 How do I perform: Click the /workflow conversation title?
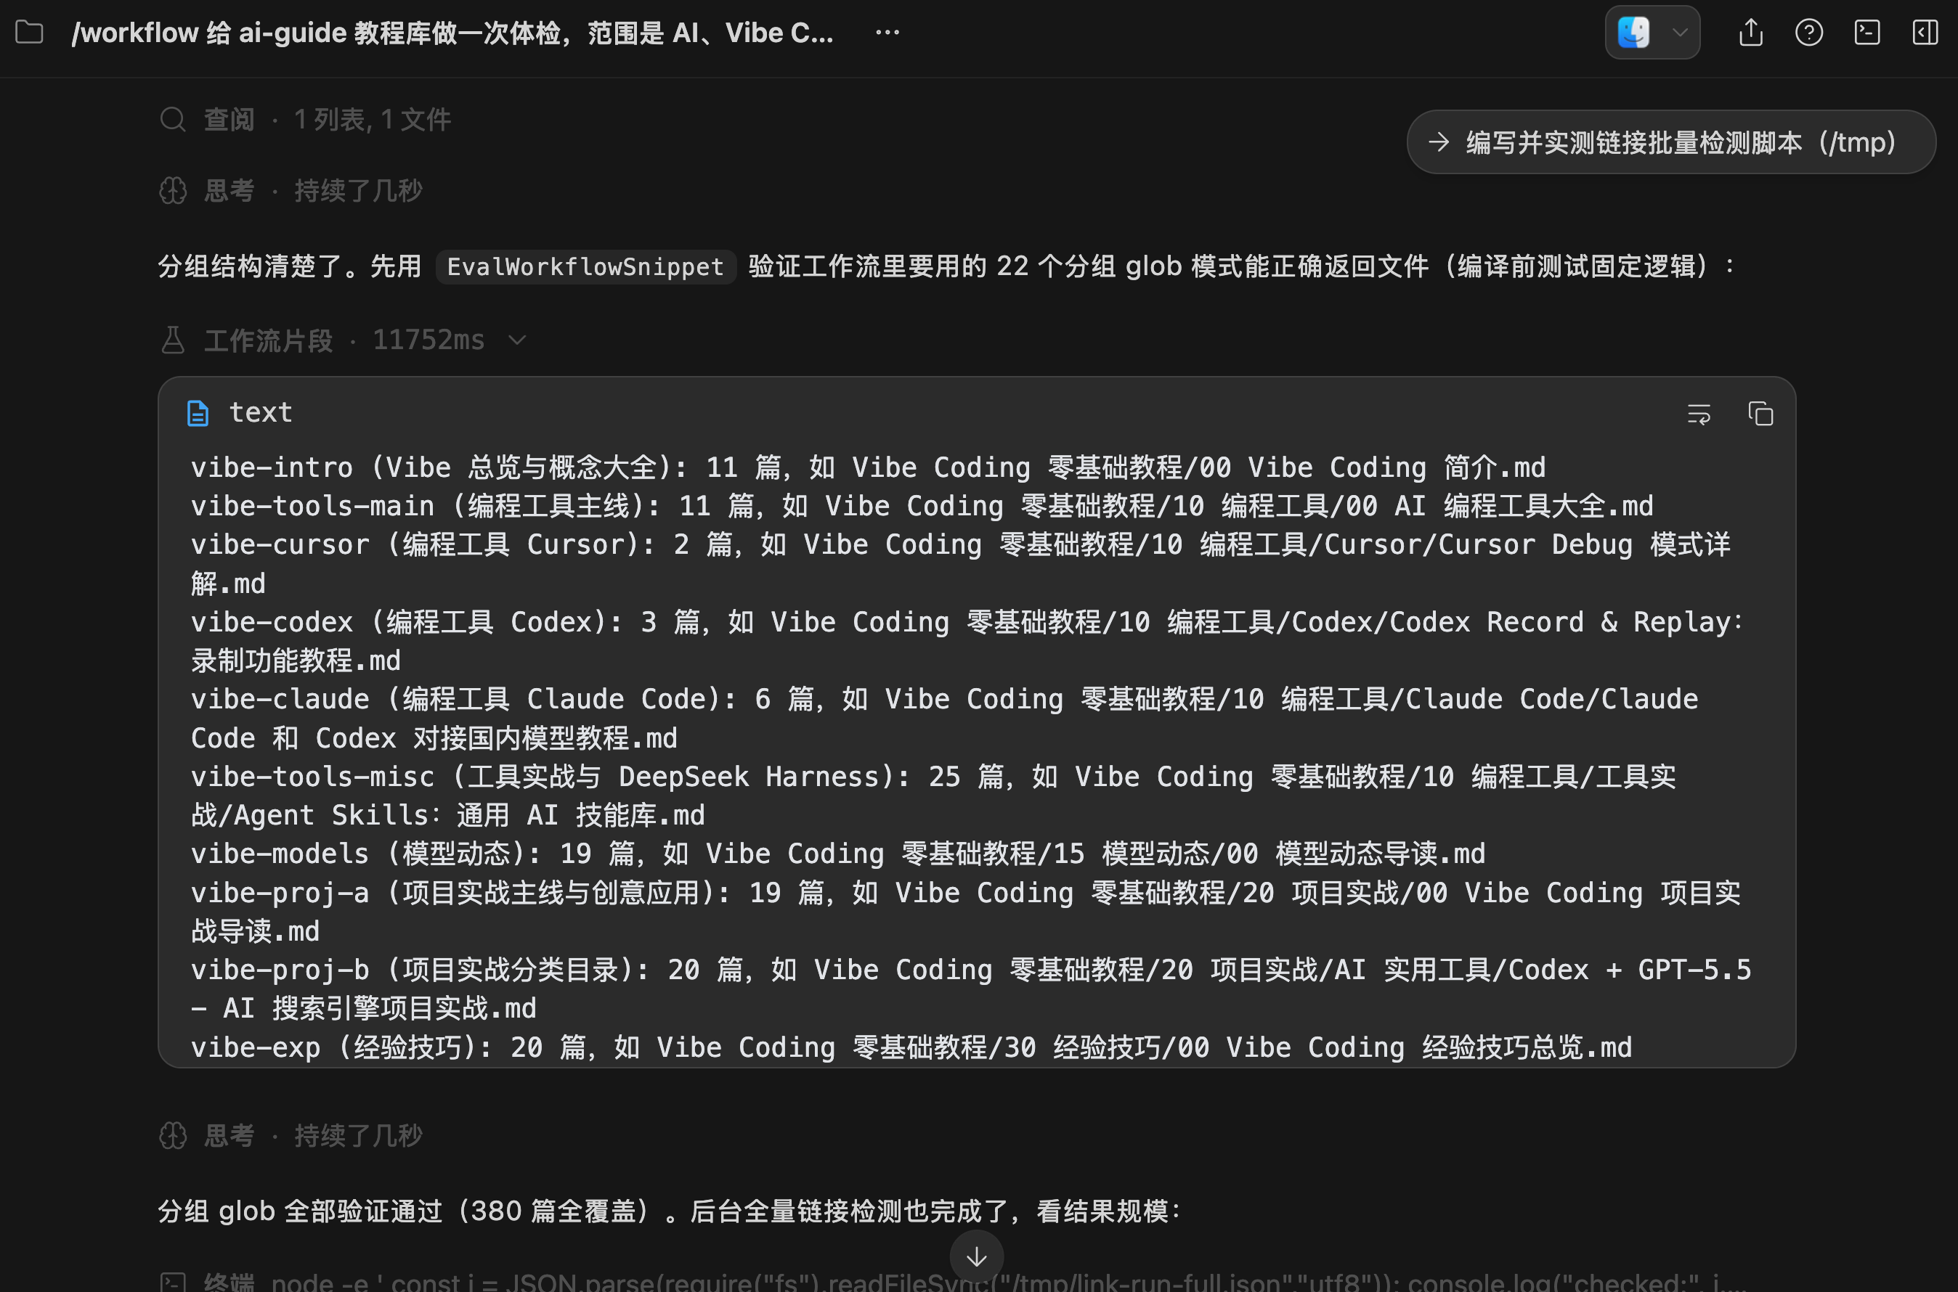[452, 33]
